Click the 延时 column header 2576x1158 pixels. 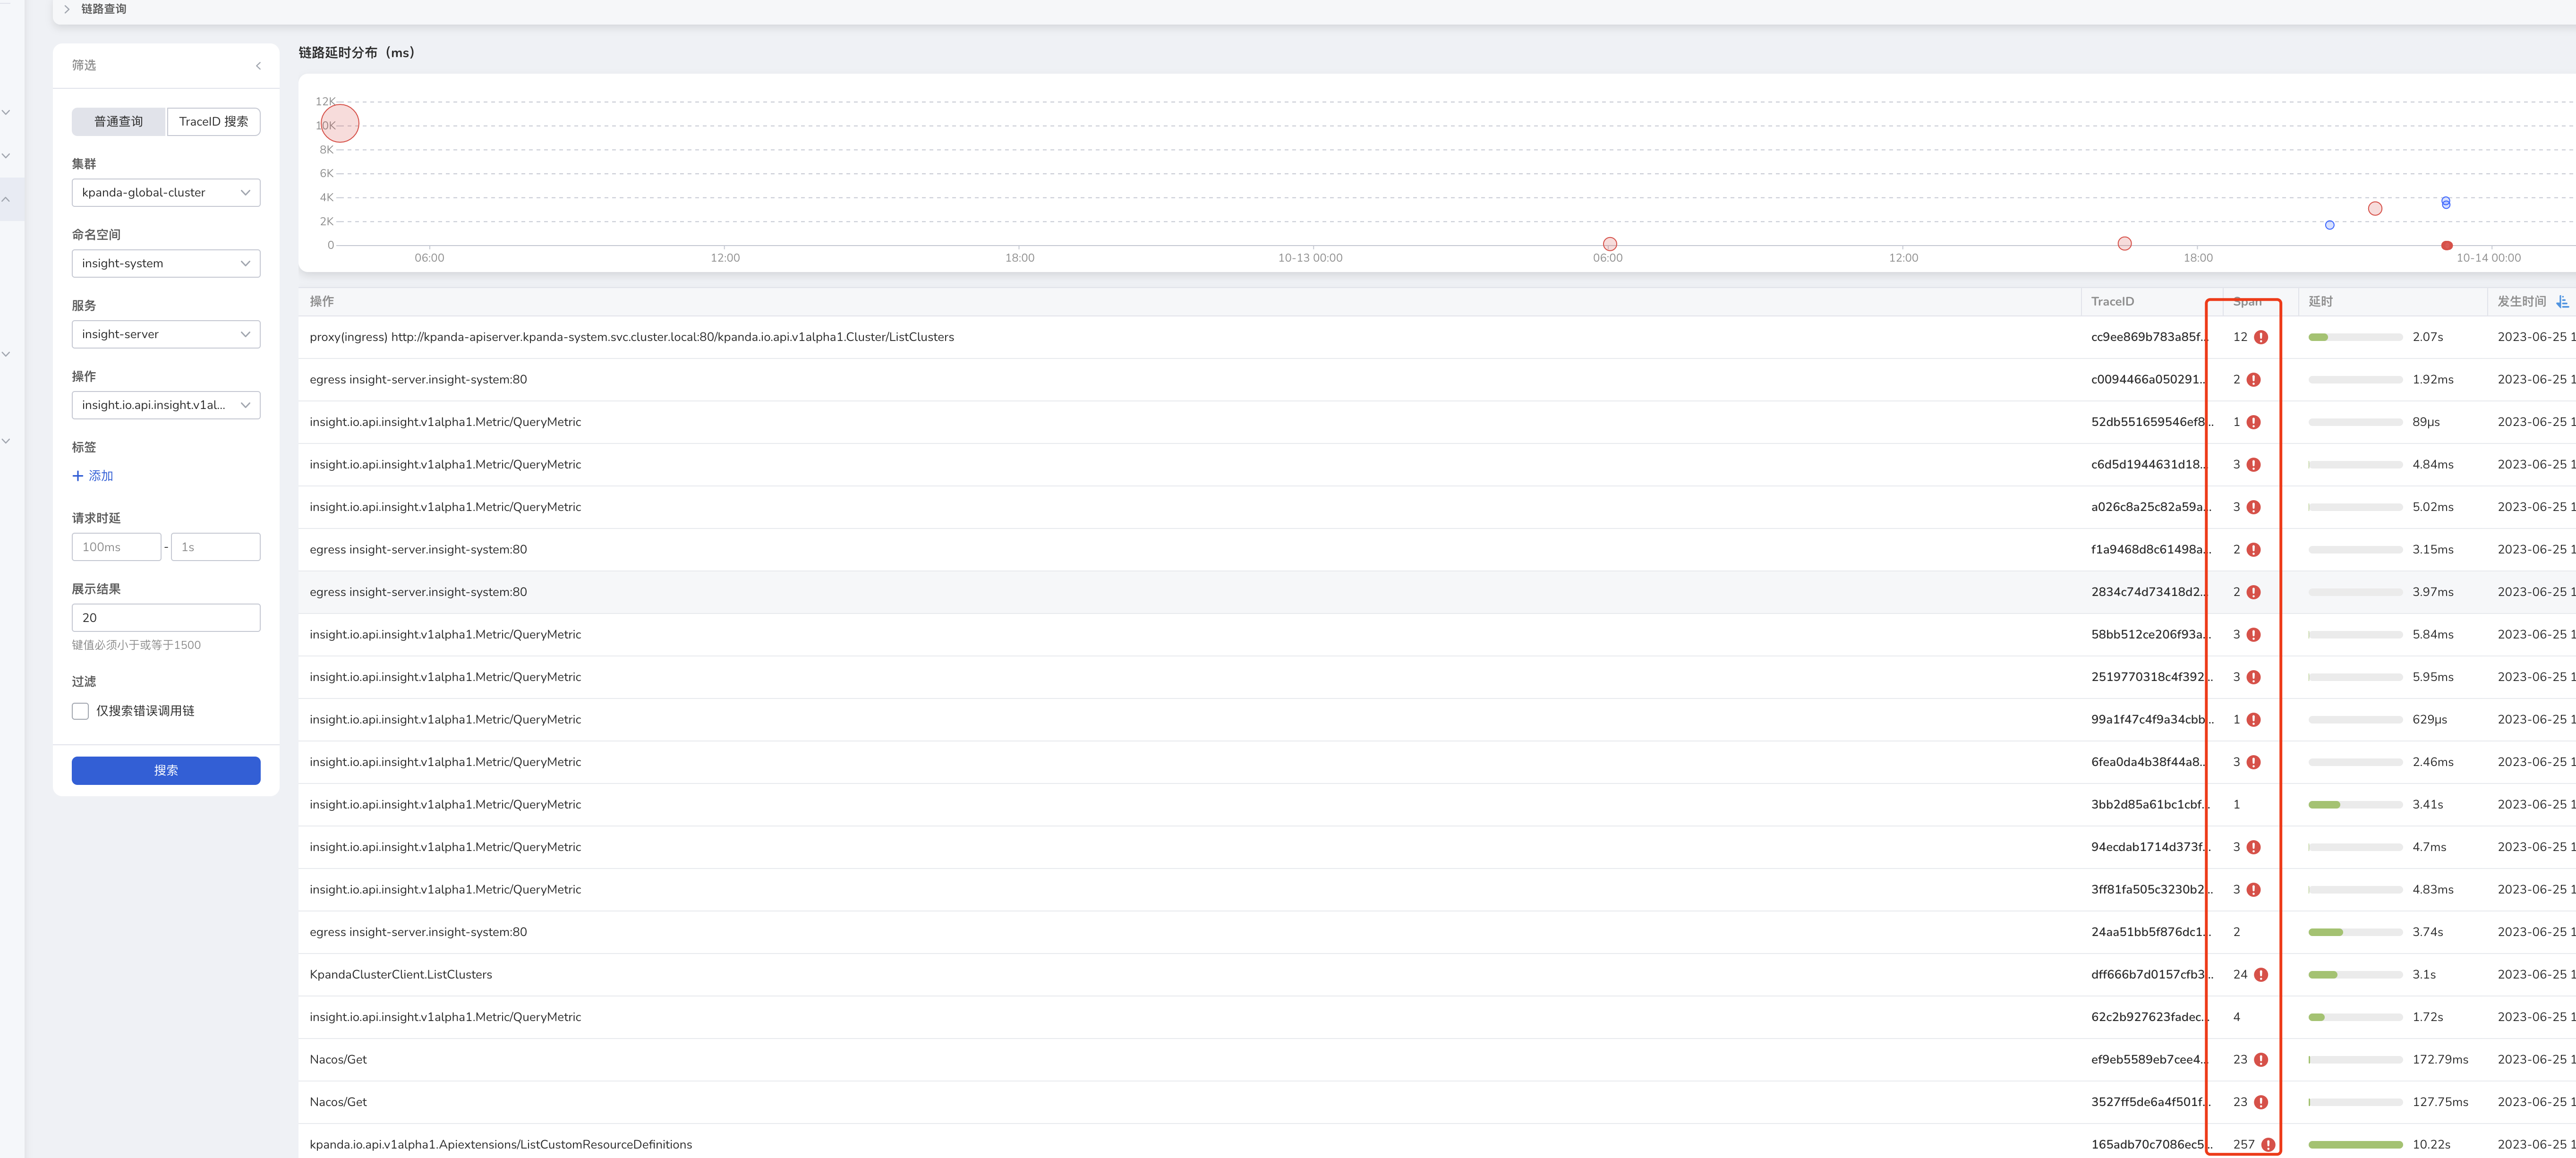point(2320,302)
